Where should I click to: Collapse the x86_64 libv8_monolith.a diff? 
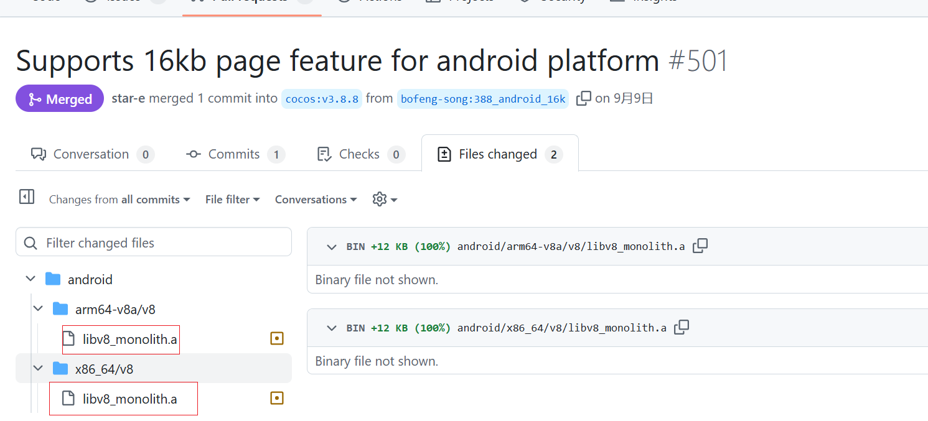coord(332,328)
